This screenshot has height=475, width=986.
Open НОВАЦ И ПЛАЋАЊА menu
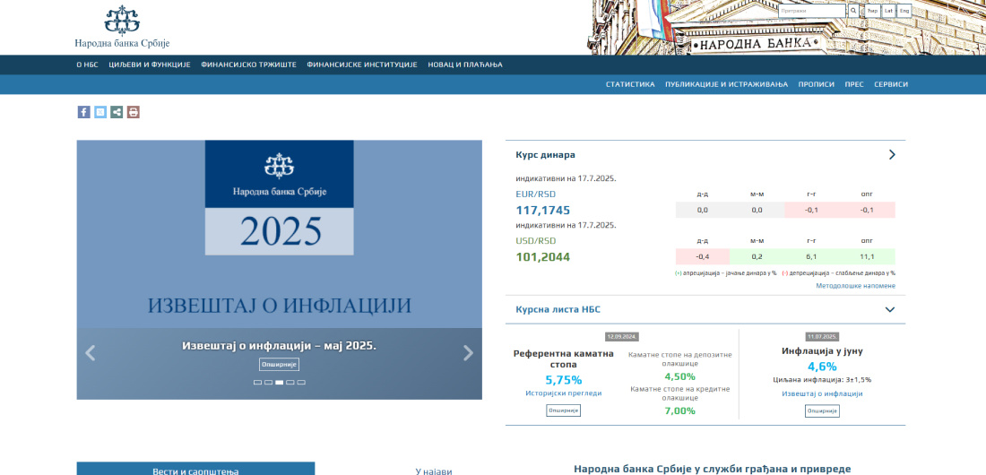465,65
